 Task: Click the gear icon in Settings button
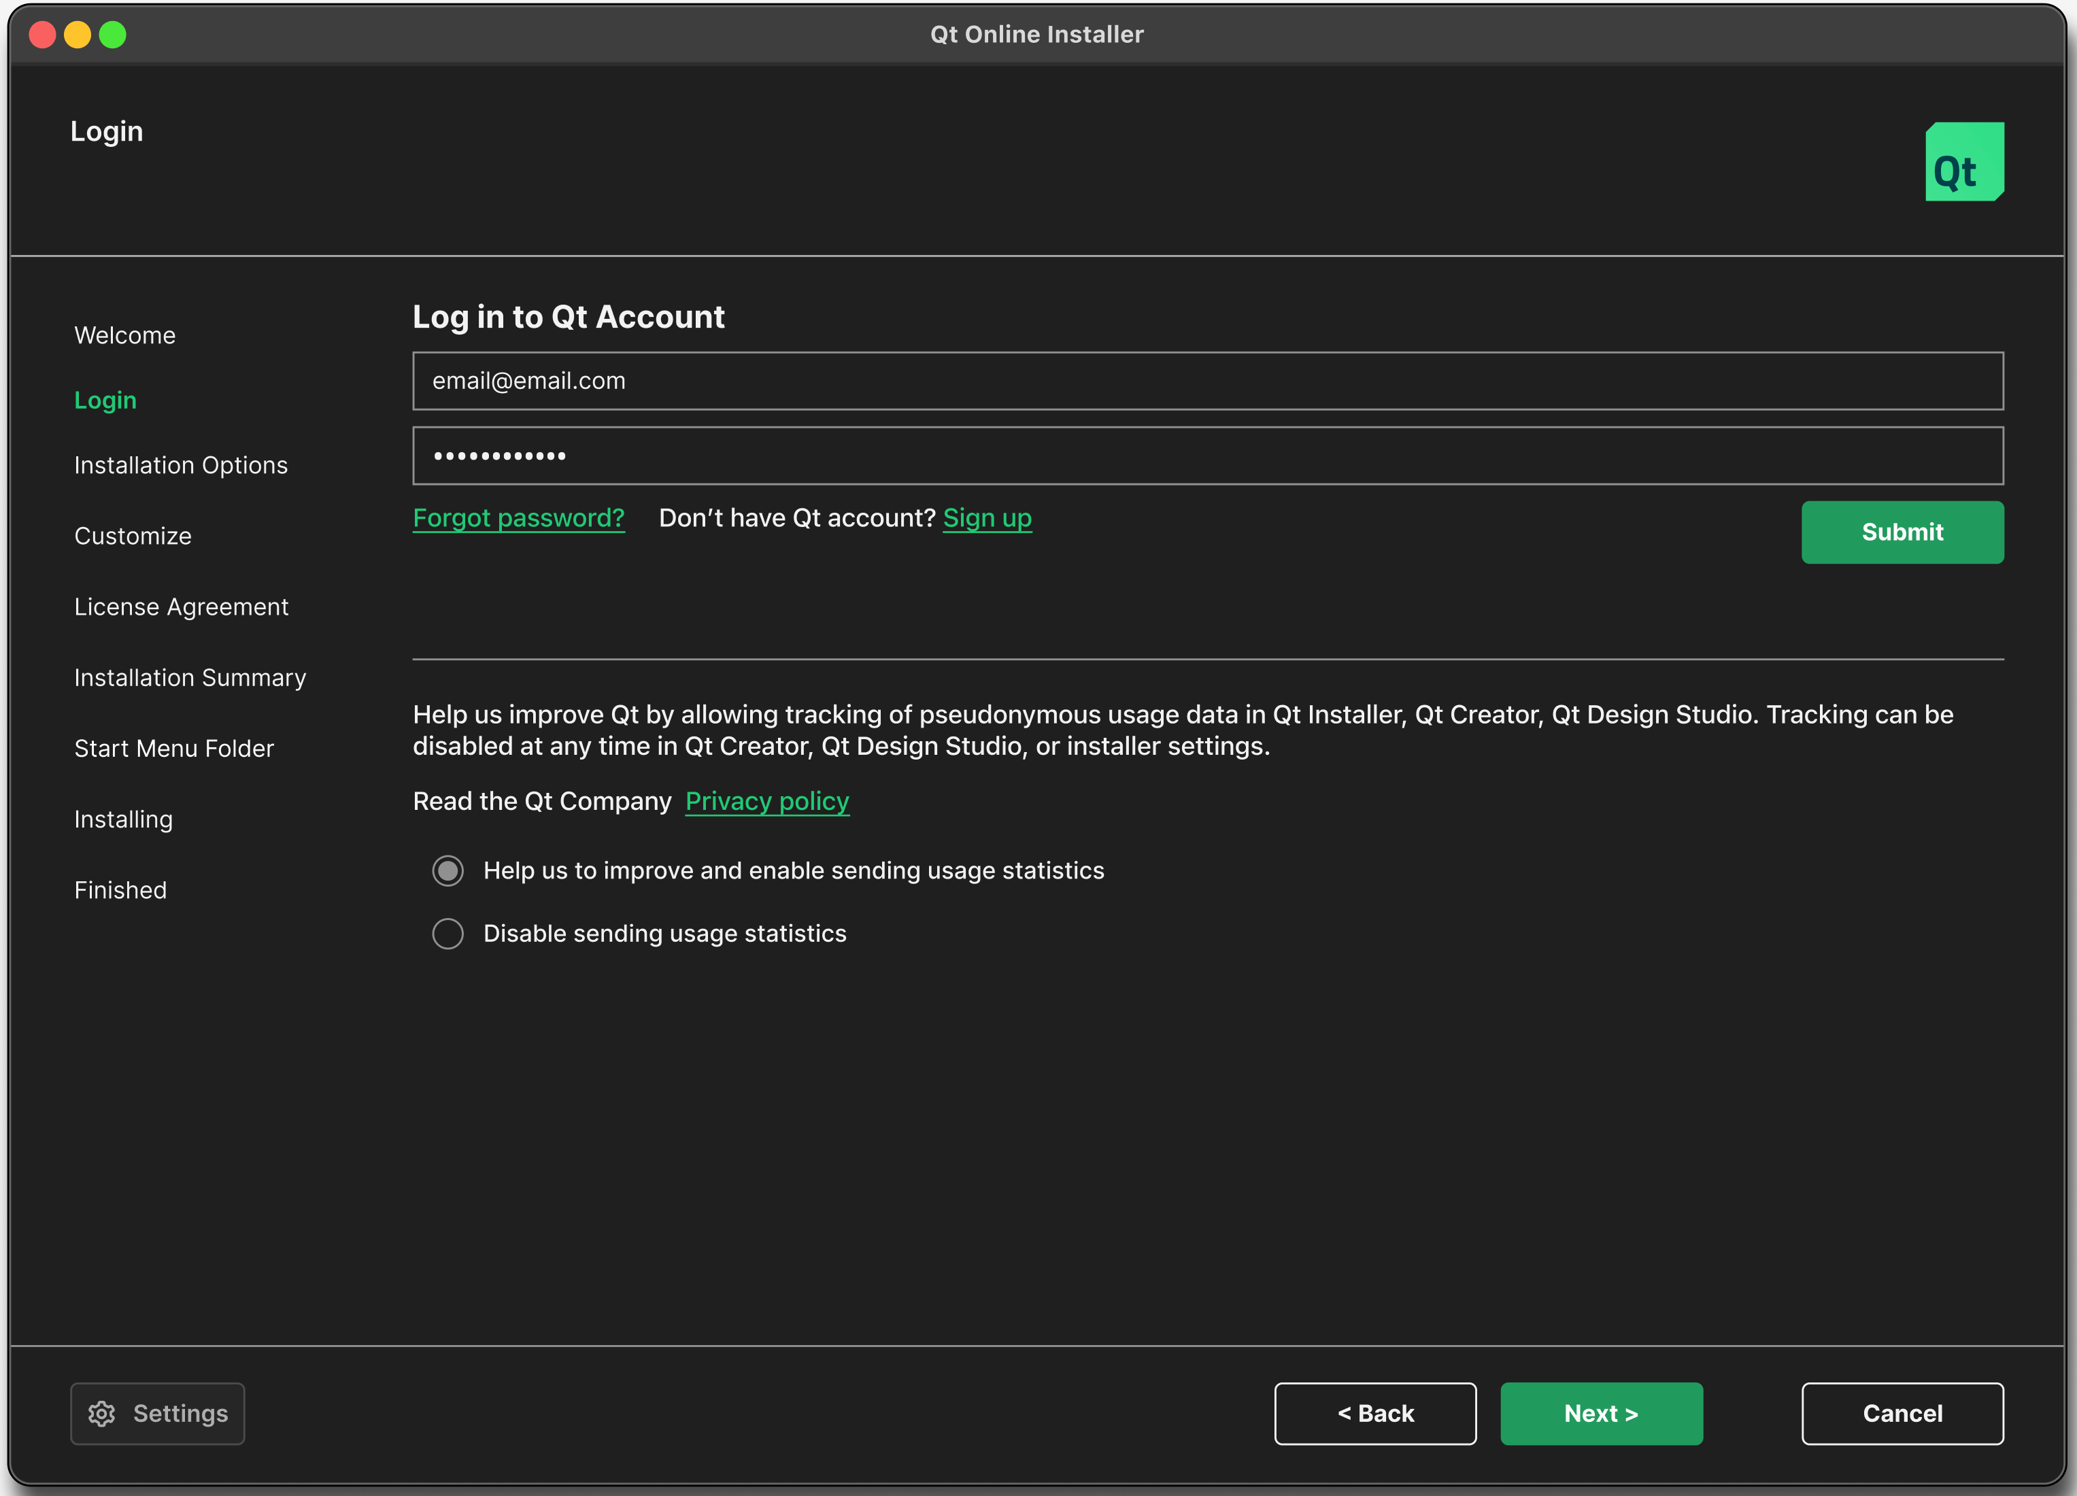click(101, 1414)
